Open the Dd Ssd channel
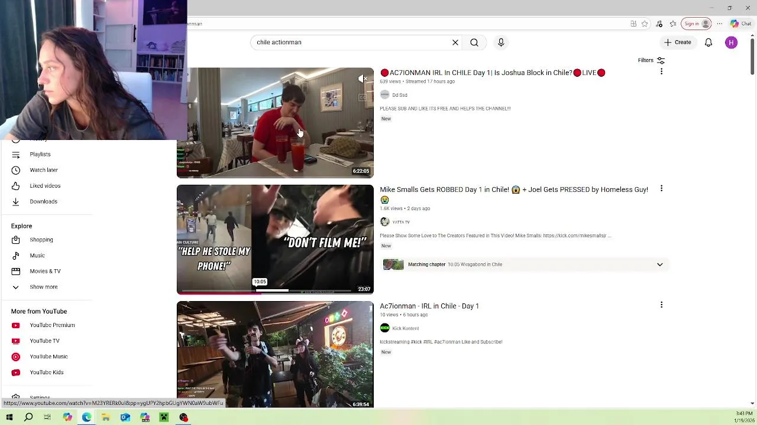 point(399,95)
